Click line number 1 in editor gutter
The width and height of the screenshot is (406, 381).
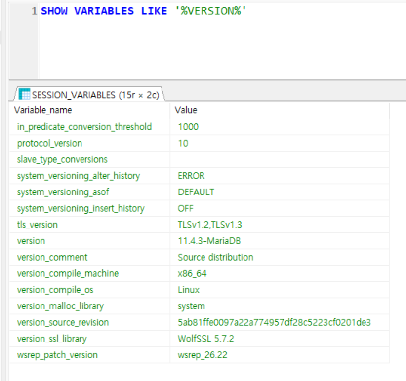[x=34, y=11]
